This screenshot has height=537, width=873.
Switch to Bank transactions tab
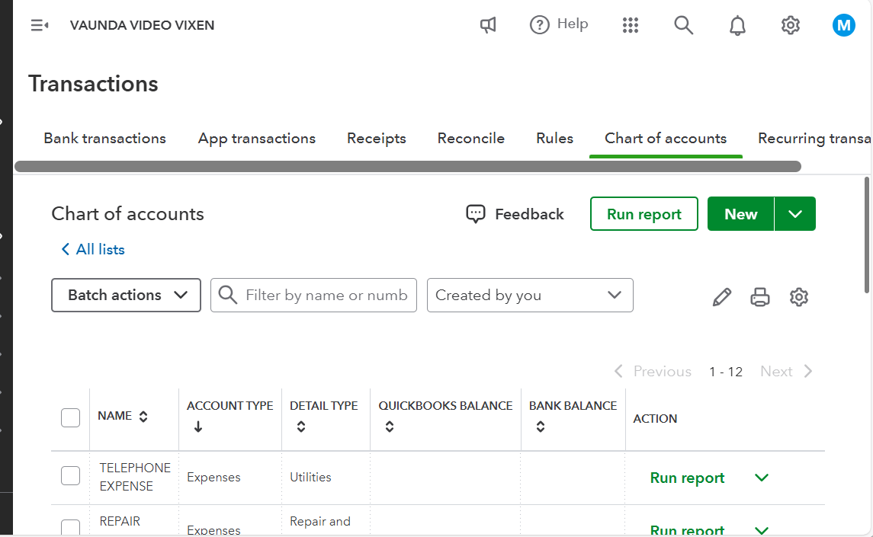point(104,139)
